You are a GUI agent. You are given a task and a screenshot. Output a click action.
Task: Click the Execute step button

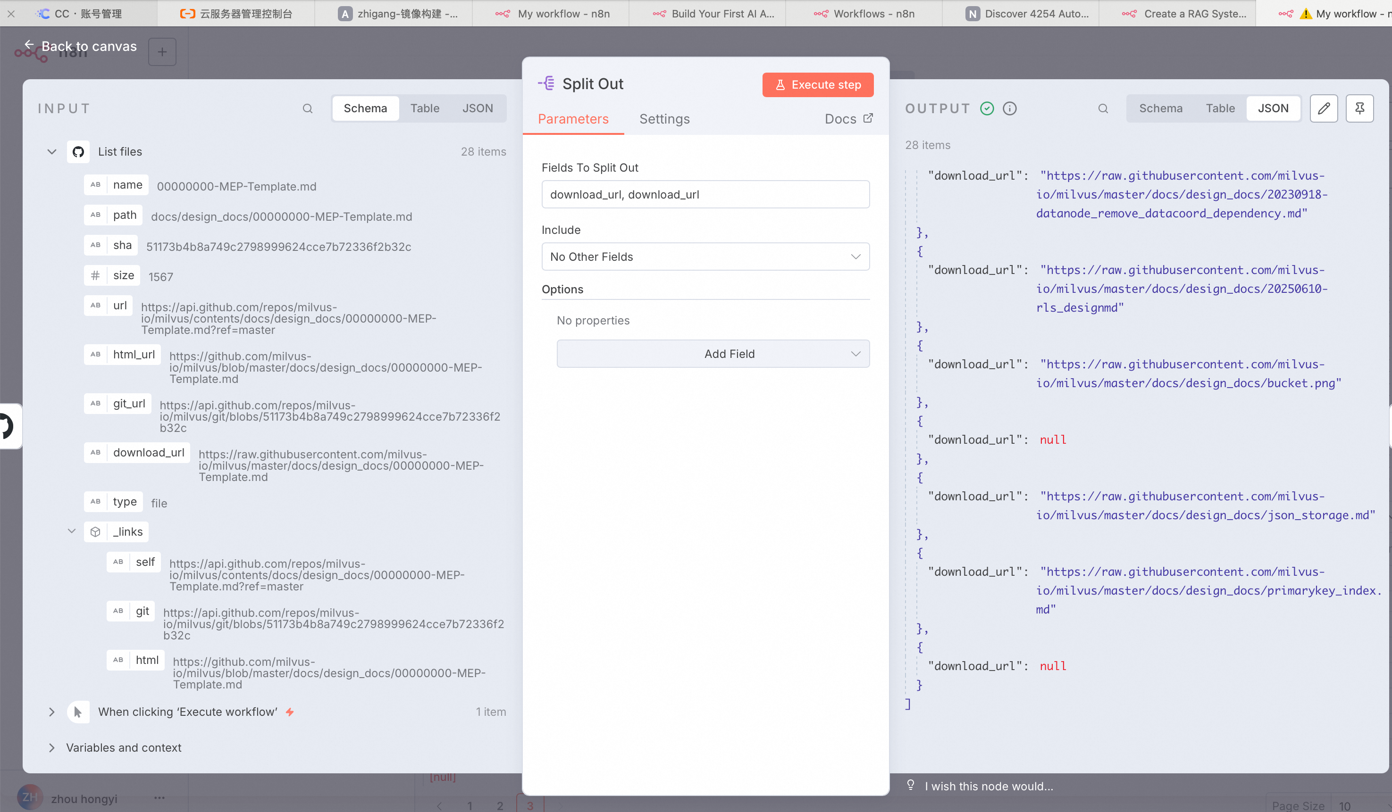[818, 85]
